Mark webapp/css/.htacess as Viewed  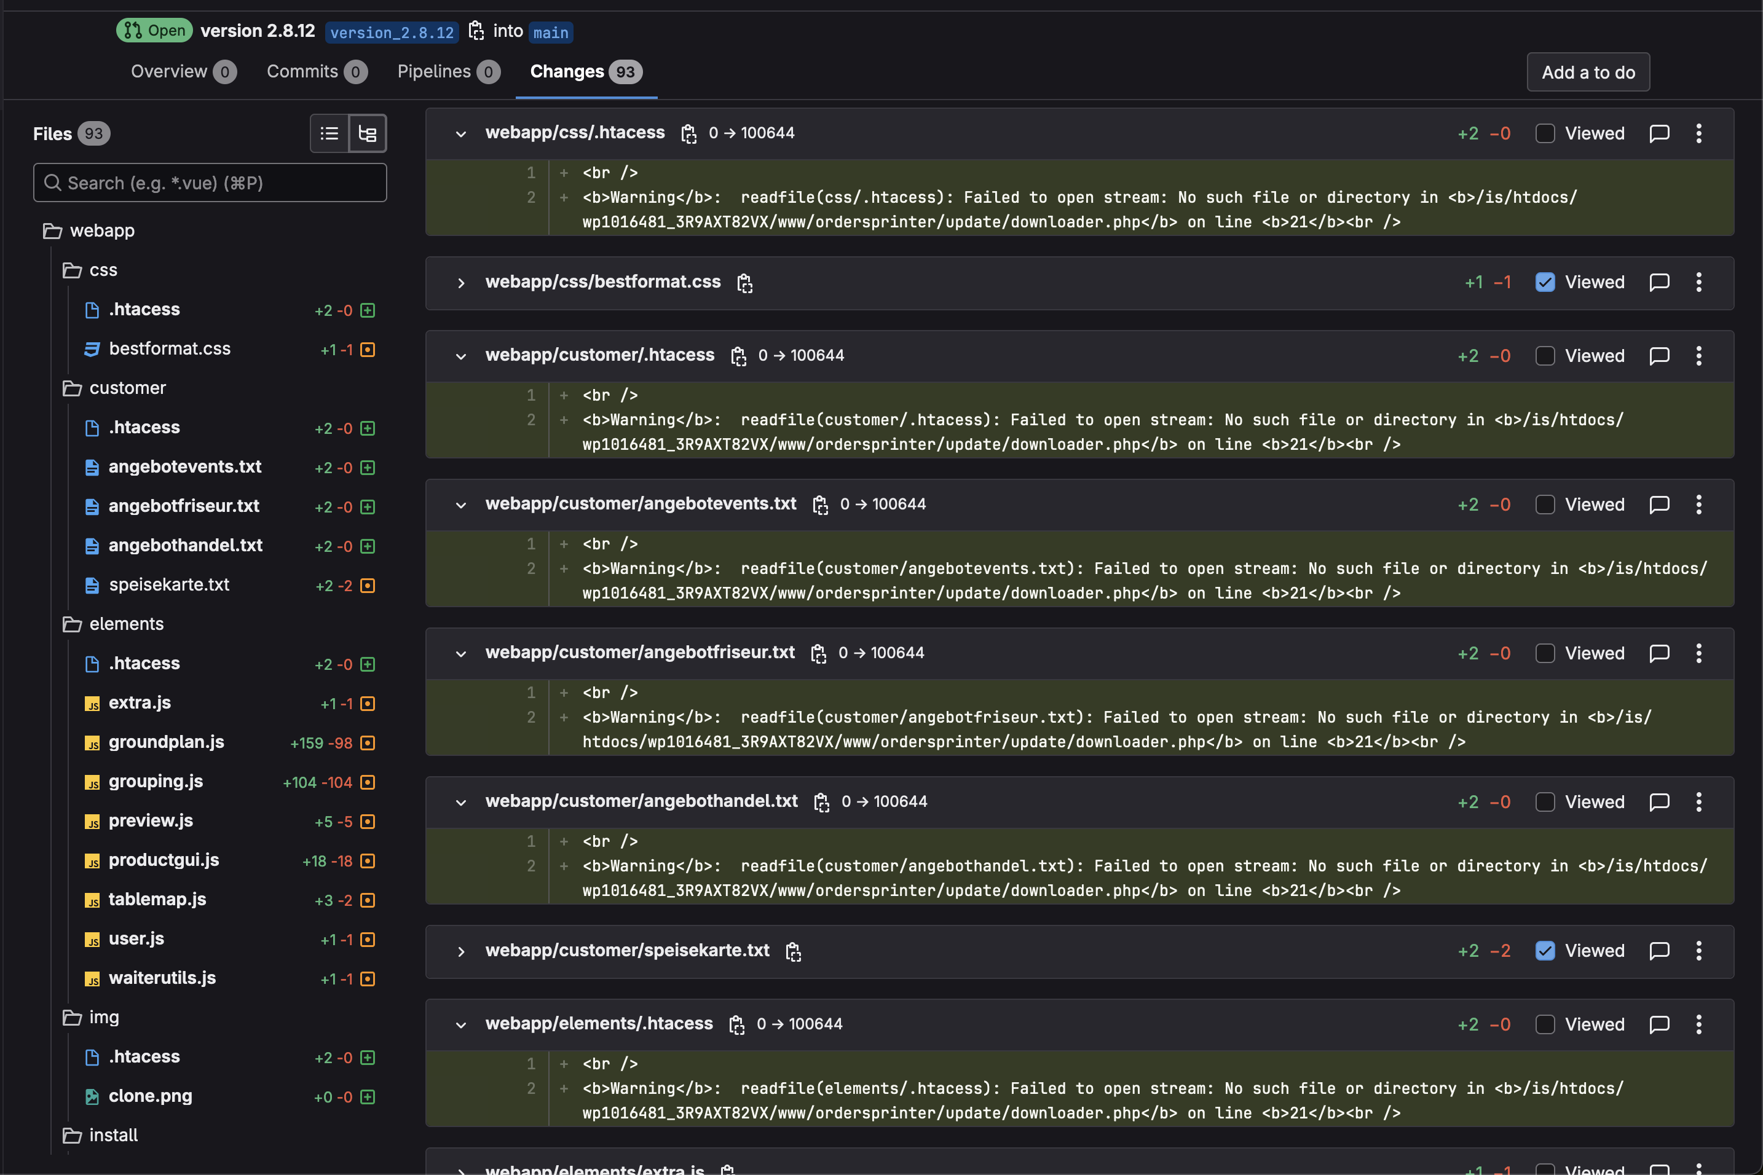click(1545, 133)
